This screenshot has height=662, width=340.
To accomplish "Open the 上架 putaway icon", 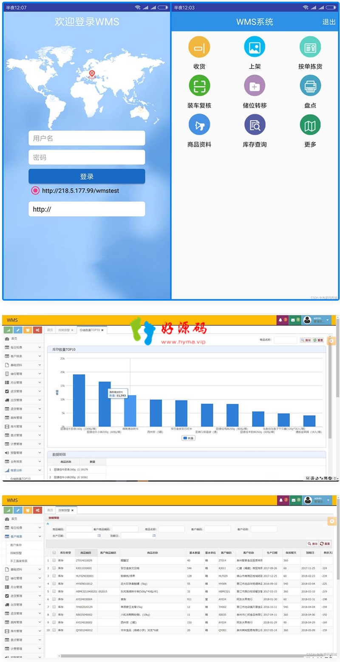I will coord(255,47).
